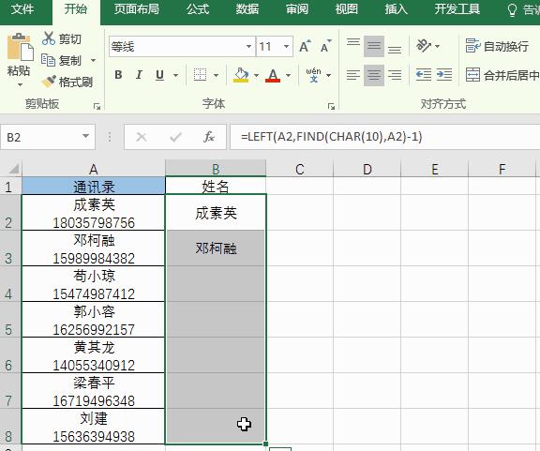Expand the Name Box dropdown arrow
The height and width of the screenshot is (451, 540).
[85, 137]
